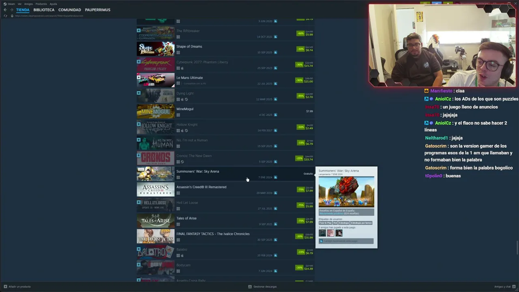Viewport: 519px width, 292px height.
Task: Switch to the TIENDA tab
Action: pyautogui.click(x=23, y=10)
